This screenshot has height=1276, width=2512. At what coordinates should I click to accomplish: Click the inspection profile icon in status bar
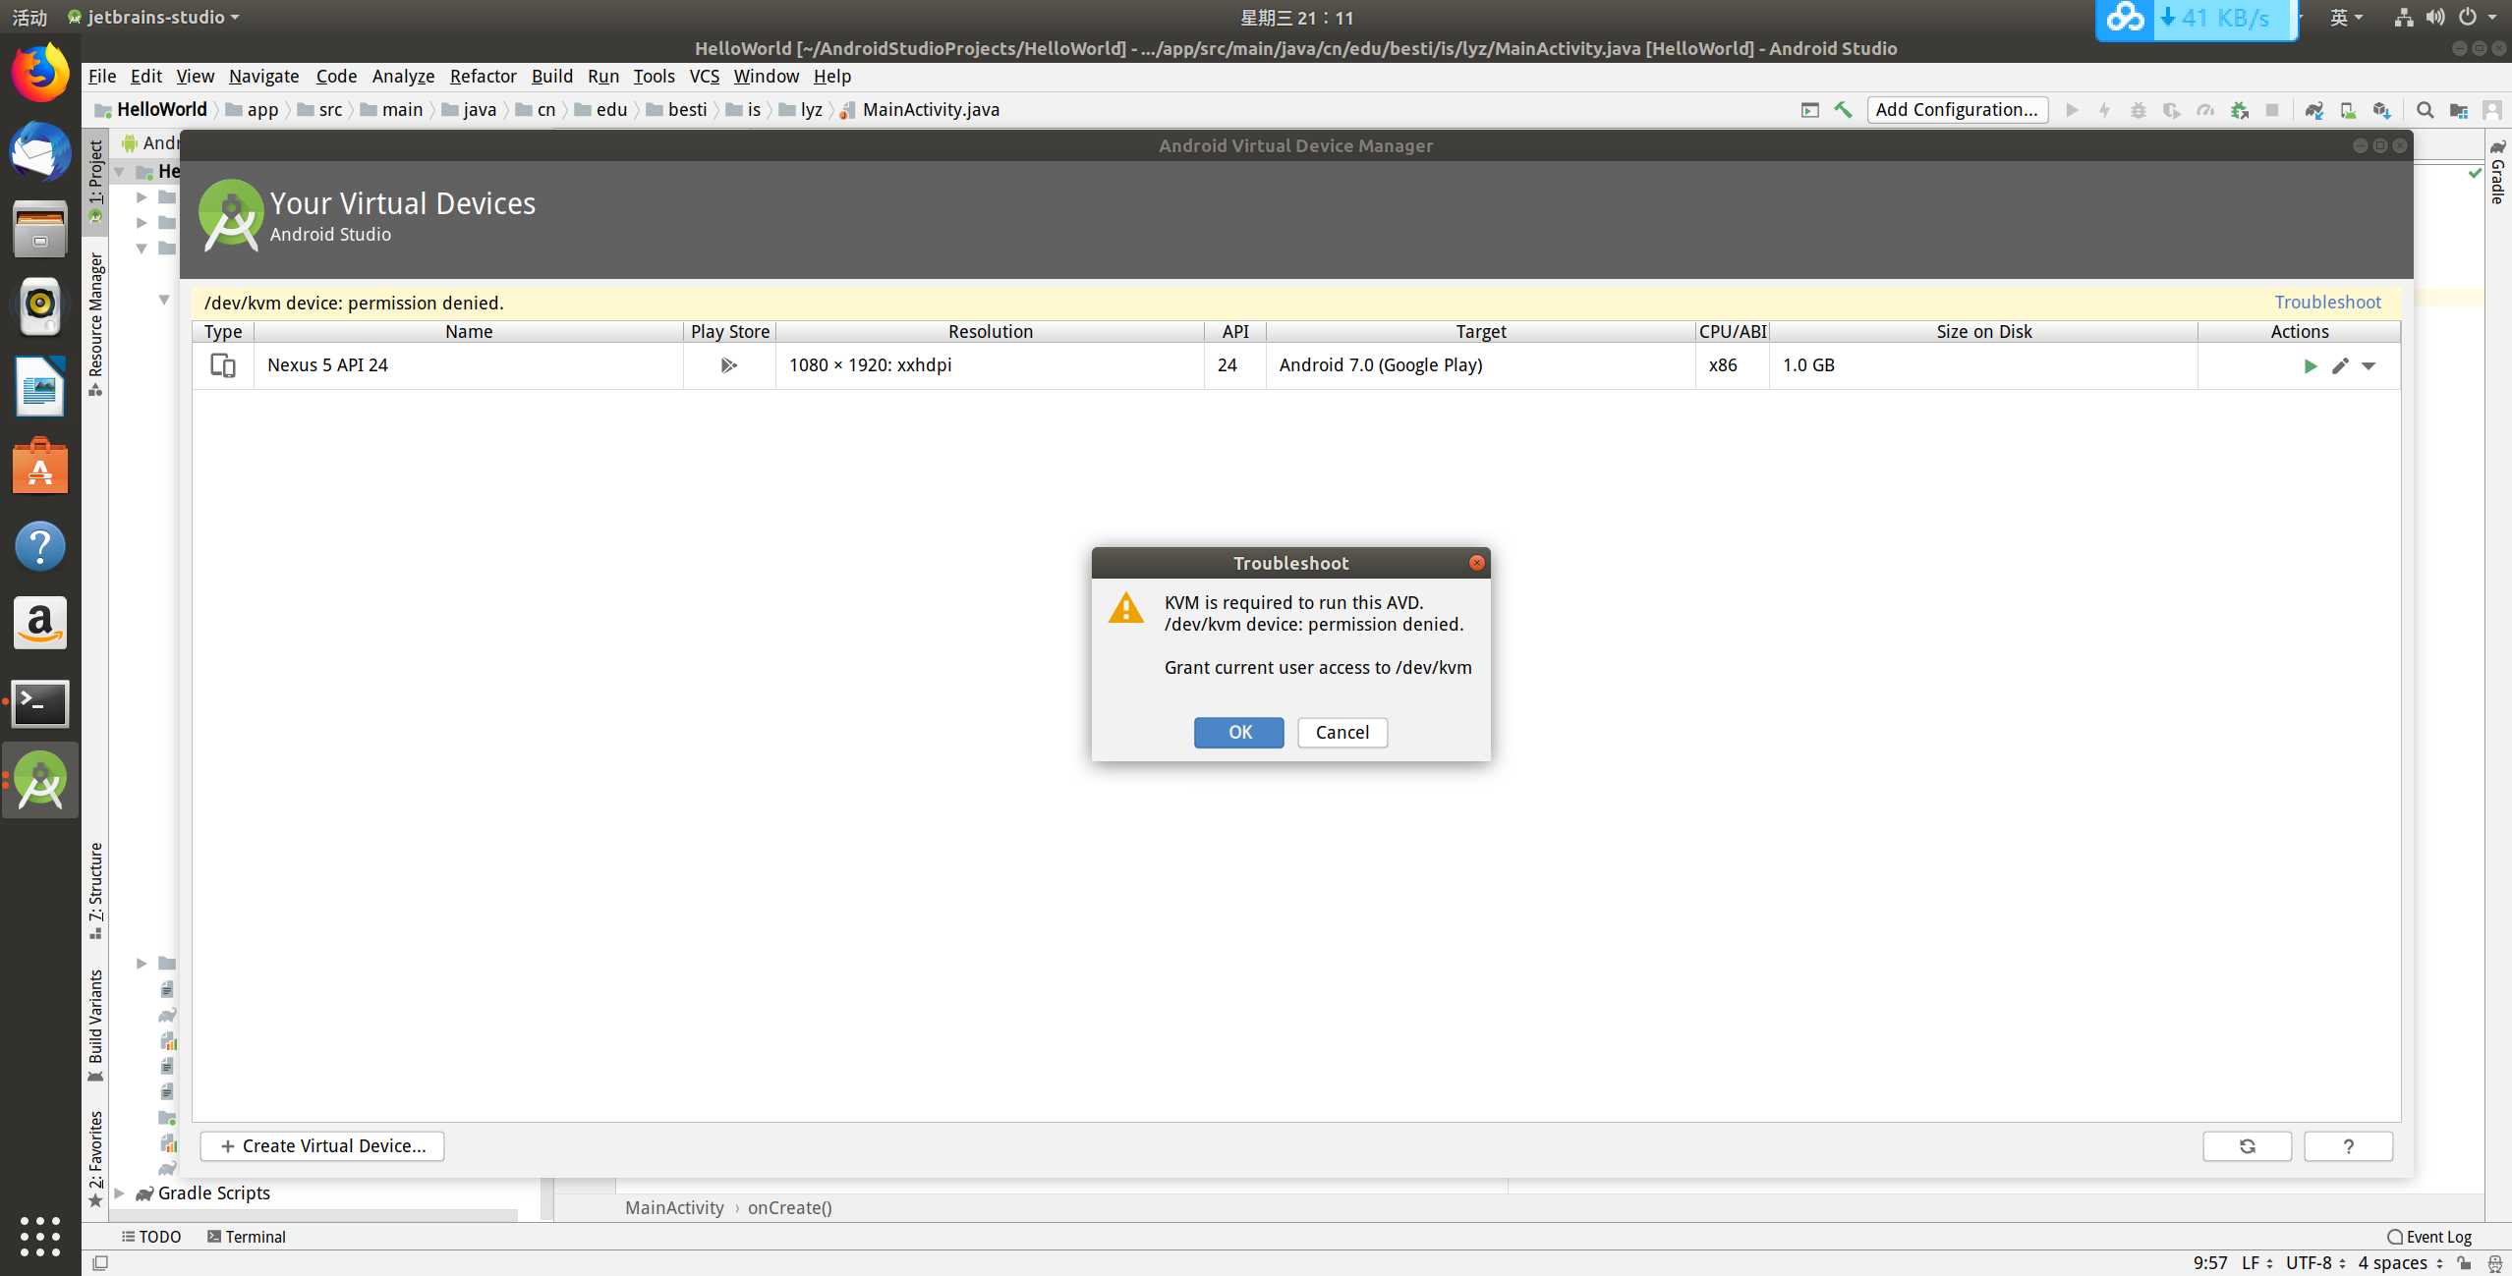pyautogui.click(x=2494, y=1263)
